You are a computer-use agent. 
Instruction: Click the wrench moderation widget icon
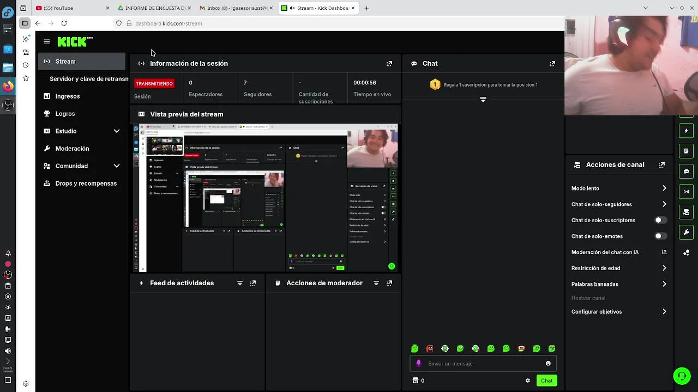[x=686, y=232]
